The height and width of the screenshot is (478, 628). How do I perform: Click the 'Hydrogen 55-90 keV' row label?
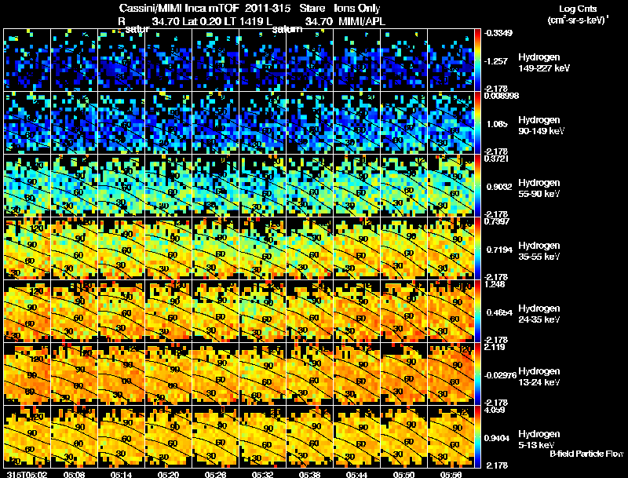click(x=539, y=188)
